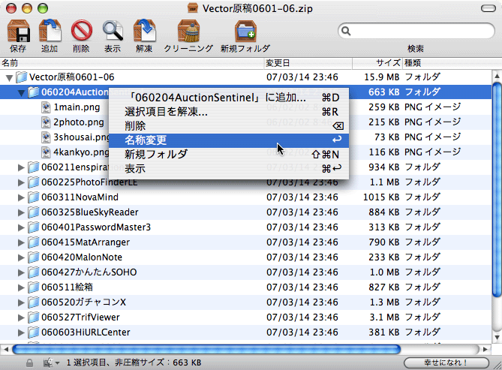Click the vertical scrollbar down arrow
The height and width of the screenshot is (370, 502).
point(497,337)
